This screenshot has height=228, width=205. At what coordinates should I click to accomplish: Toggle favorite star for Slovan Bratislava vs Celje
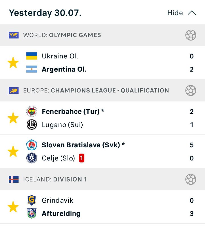pos(13,151)
